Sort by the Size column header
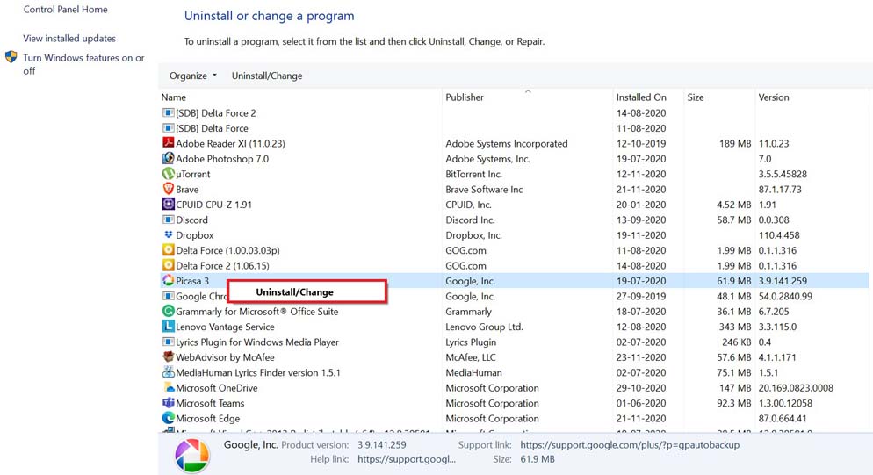Viewport: 873px width, 475px height. [x=696, y=97]
